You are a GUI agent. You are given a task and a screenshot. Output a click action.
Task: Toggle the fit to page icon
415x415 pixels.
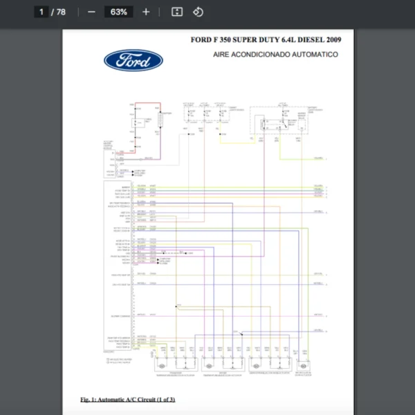(177, 12)
